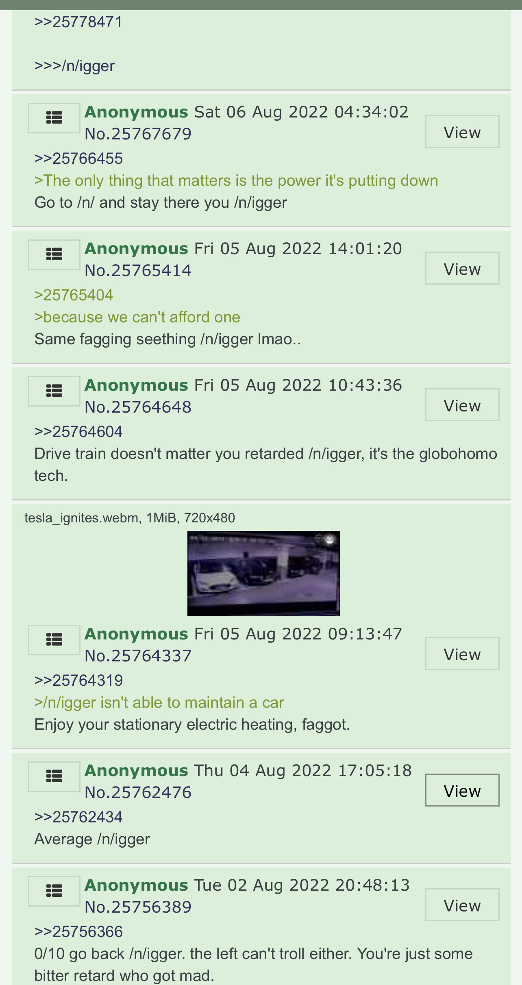Follow quote link >>25766455

click(78, 159)
